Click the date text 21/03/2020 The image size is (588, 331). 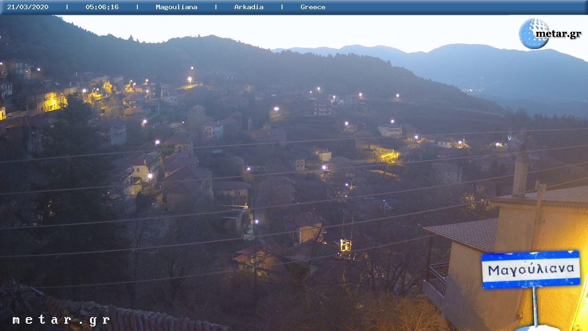(x=28, y=7)
